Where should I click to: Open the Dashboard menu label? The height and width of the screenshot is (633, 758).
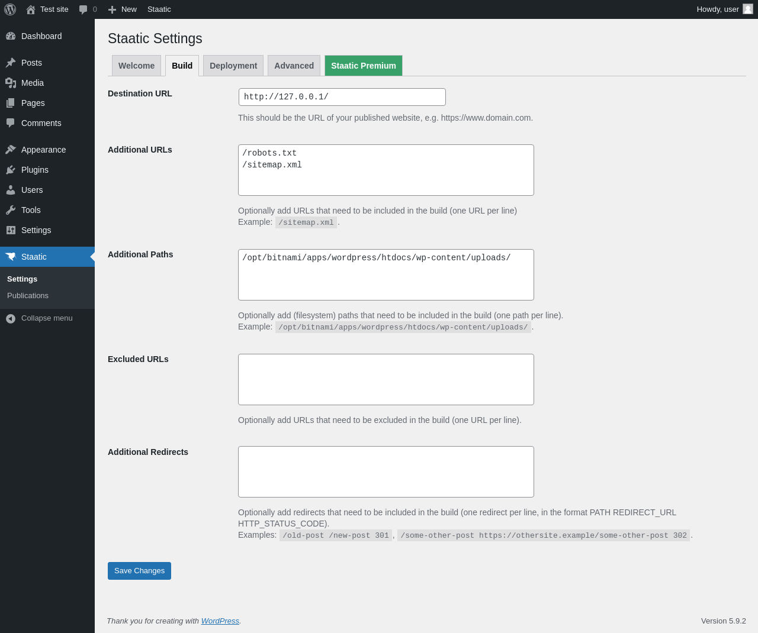click(x=41, y=36)
